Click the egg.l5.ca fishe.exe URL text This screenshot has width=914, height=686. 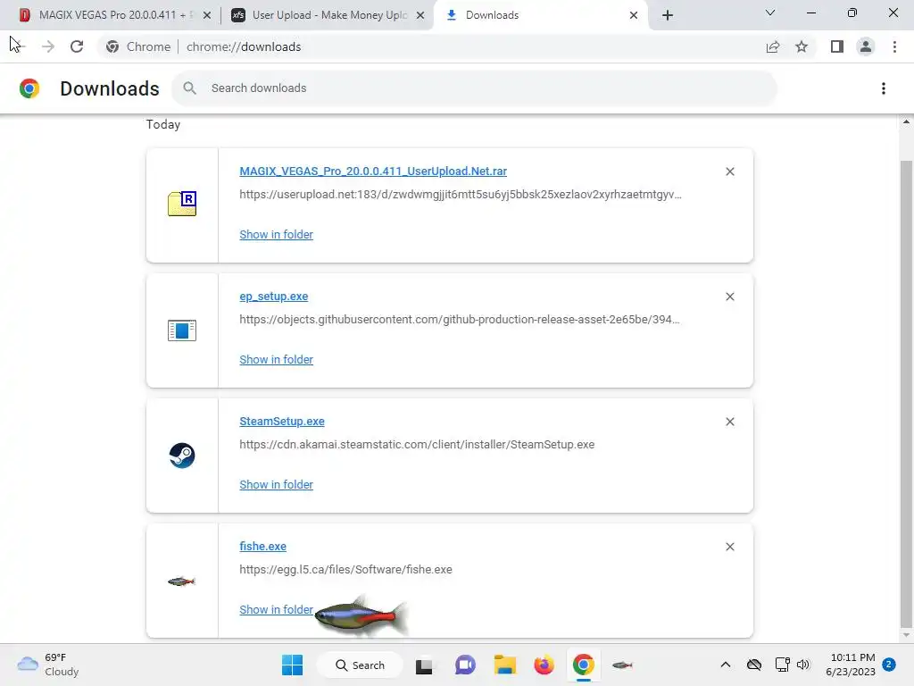(345, 569)
